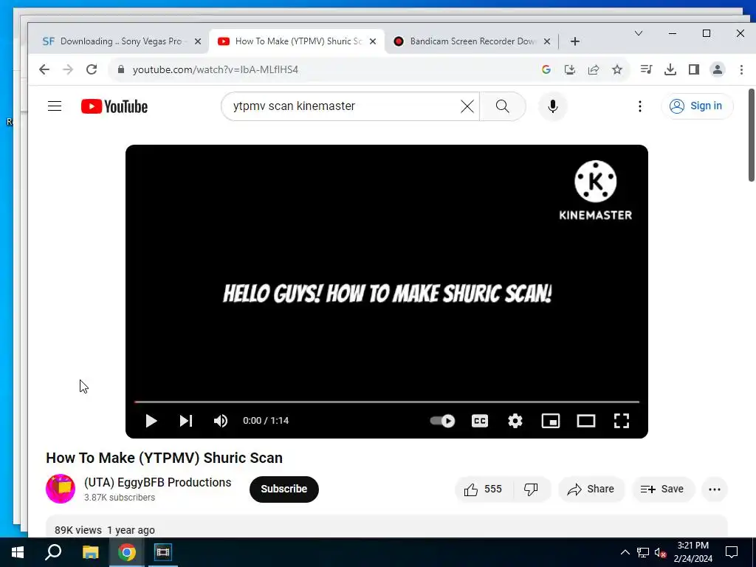
Task: Close the Bandicam tab
Action: point(547,41)
